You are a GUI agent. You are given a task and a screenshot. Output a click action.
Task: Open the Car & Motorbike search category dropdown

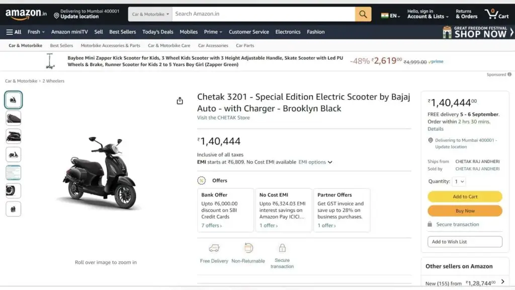pyautogui.click(x=150, y=14)
